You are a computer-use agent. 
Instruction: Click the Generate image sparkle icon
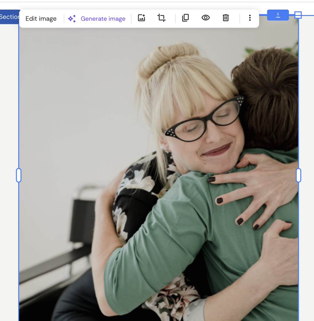point(72,19)
